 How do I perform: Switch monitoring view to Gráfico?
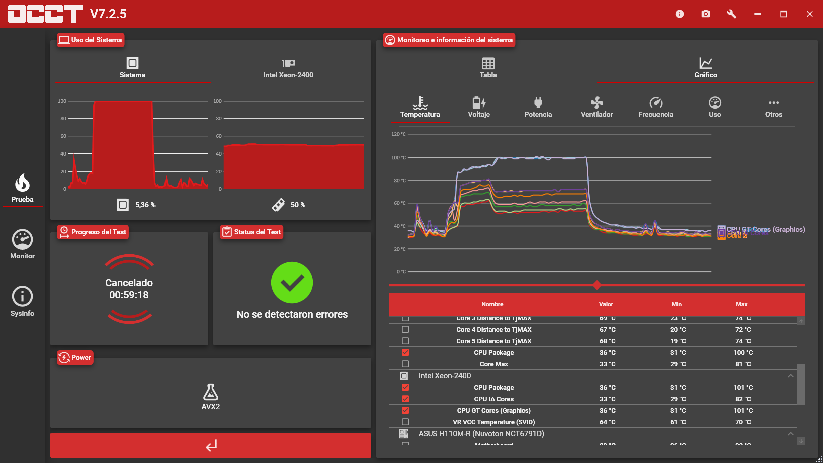(x=705, y=68)
